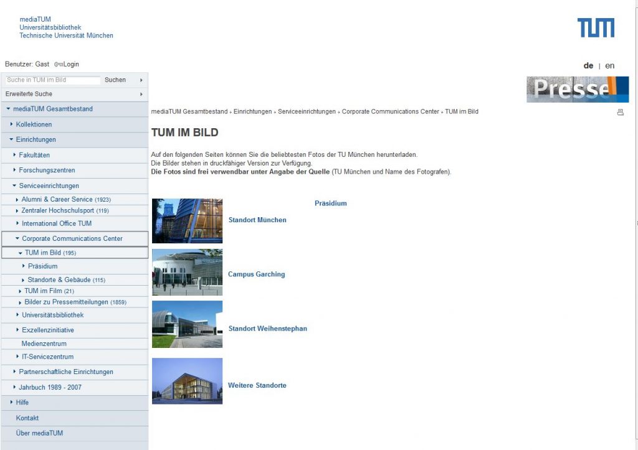This screenshot has height=450, width=638.
Task: Click the Präsidium link in content
Action: pyautogui.click(x=330, y=204)
